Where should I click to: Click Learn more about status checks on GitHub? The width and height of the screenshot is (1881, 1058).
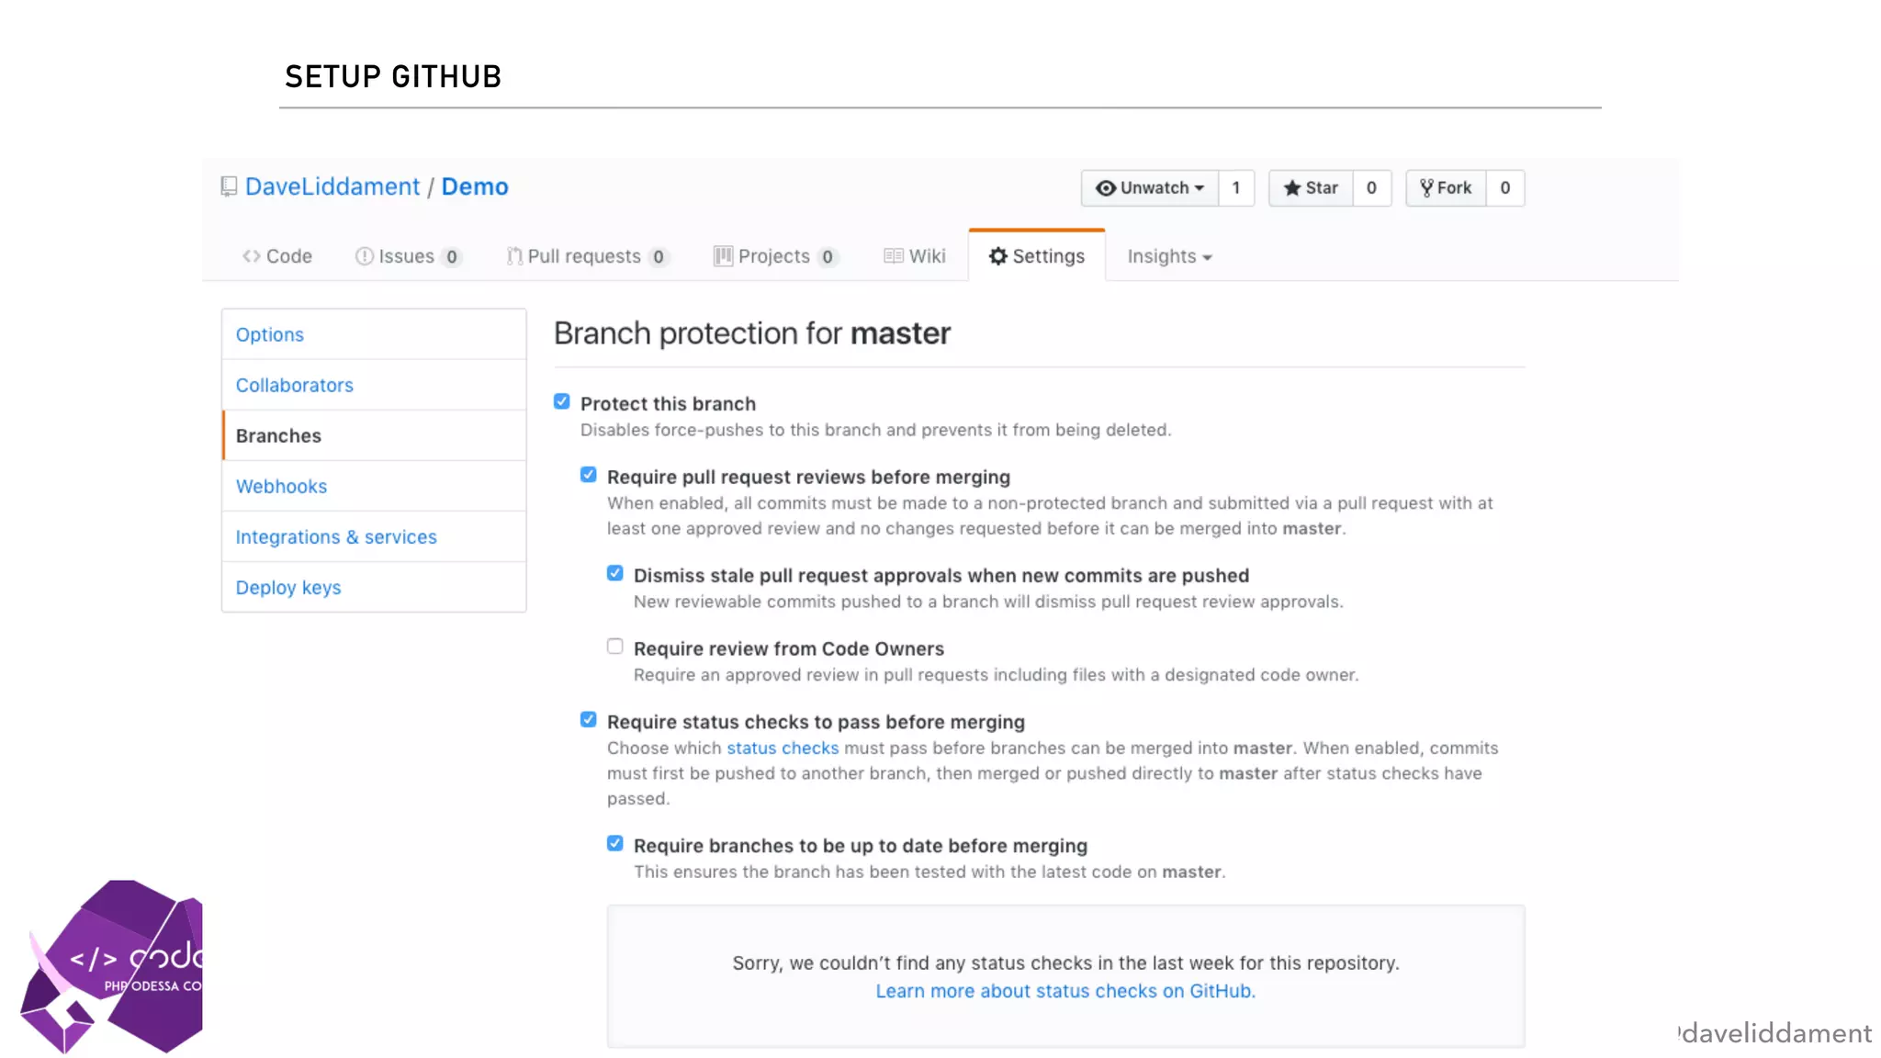(1065, 991)
